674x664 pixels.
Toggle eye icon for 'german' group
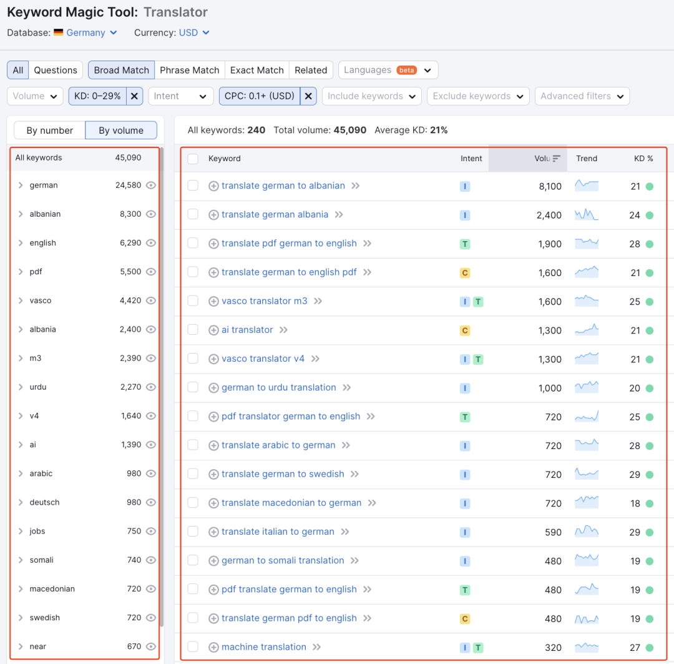click(151, 186)
